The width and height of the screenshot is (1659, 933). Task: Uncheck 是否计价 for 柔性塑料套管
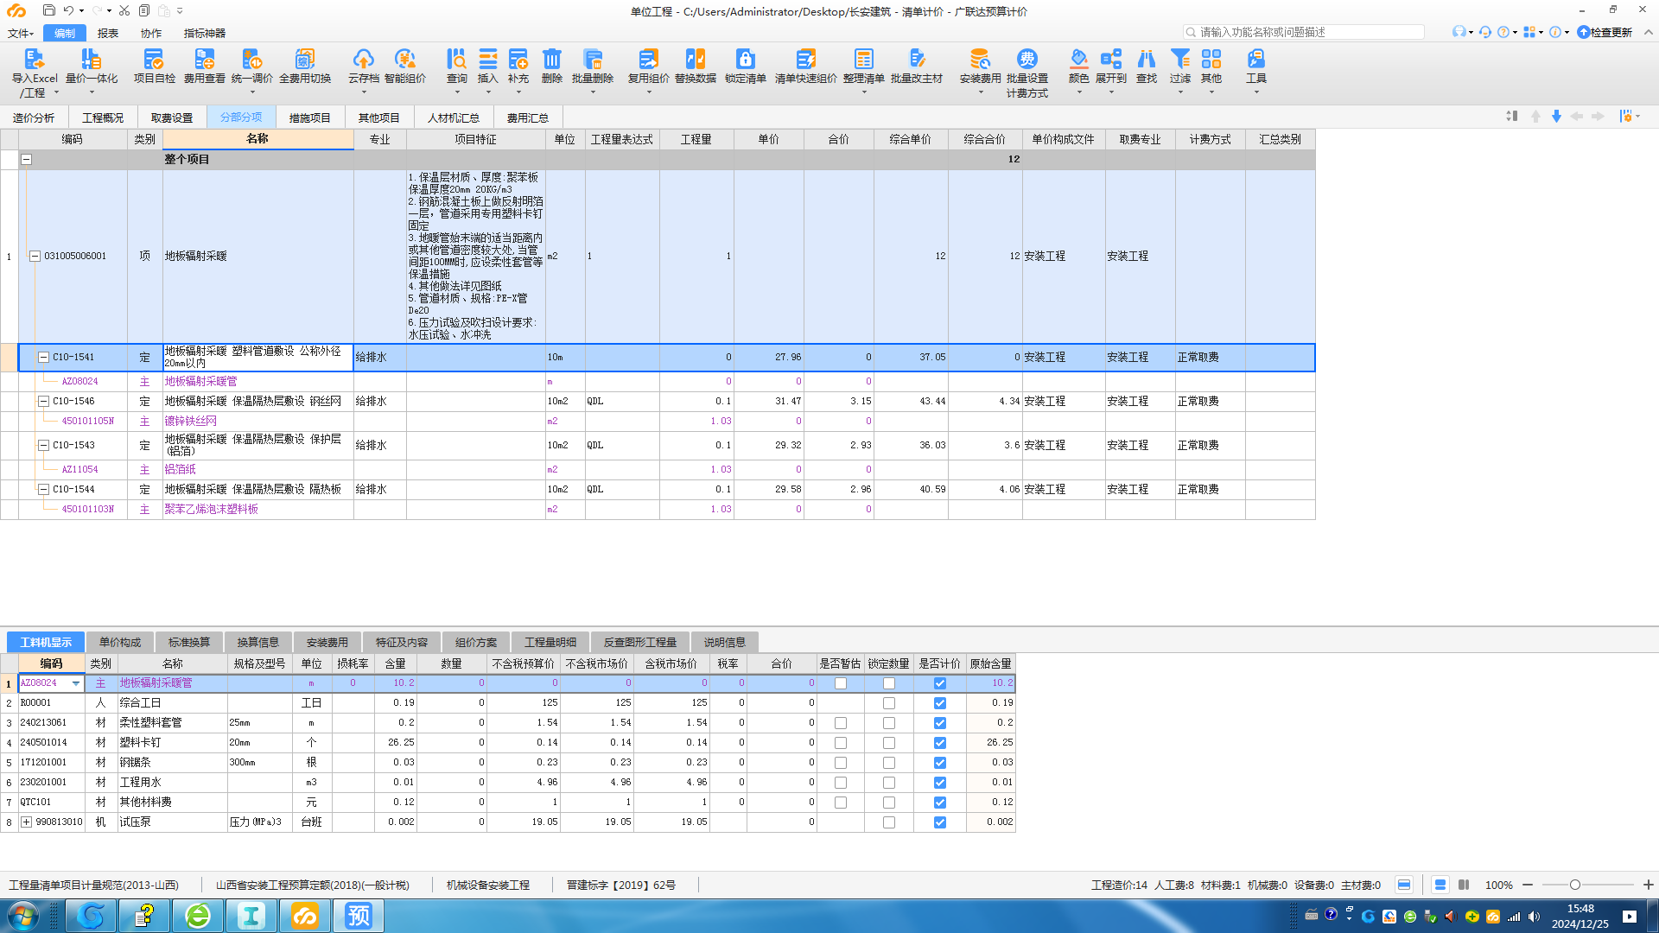[940, 723]
